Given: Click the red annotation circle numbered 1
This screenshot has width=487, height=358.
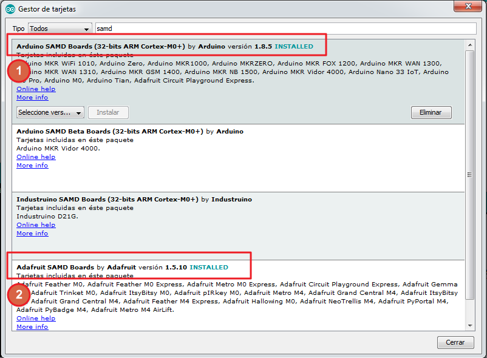Looking at the screenshot, I should [19, 71].
